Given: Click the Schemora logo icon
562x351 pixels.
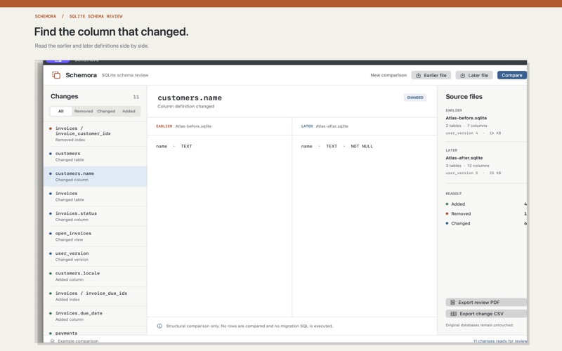Looking at the screenshot, I should coord(56,75).
